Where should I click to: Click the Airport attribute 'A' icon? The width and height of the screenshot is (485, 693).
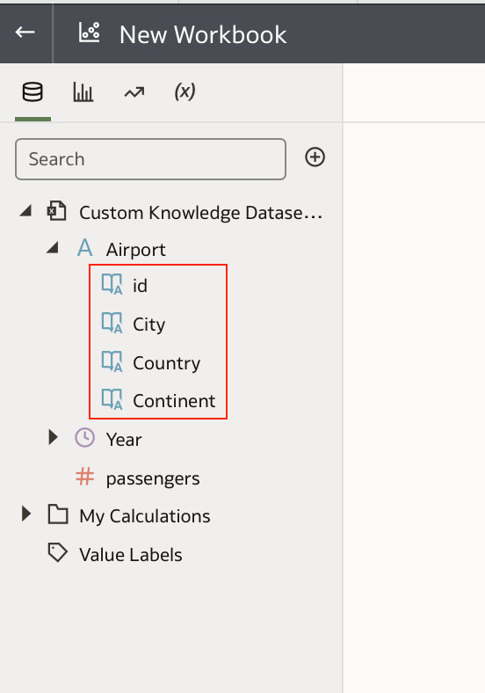85,248
